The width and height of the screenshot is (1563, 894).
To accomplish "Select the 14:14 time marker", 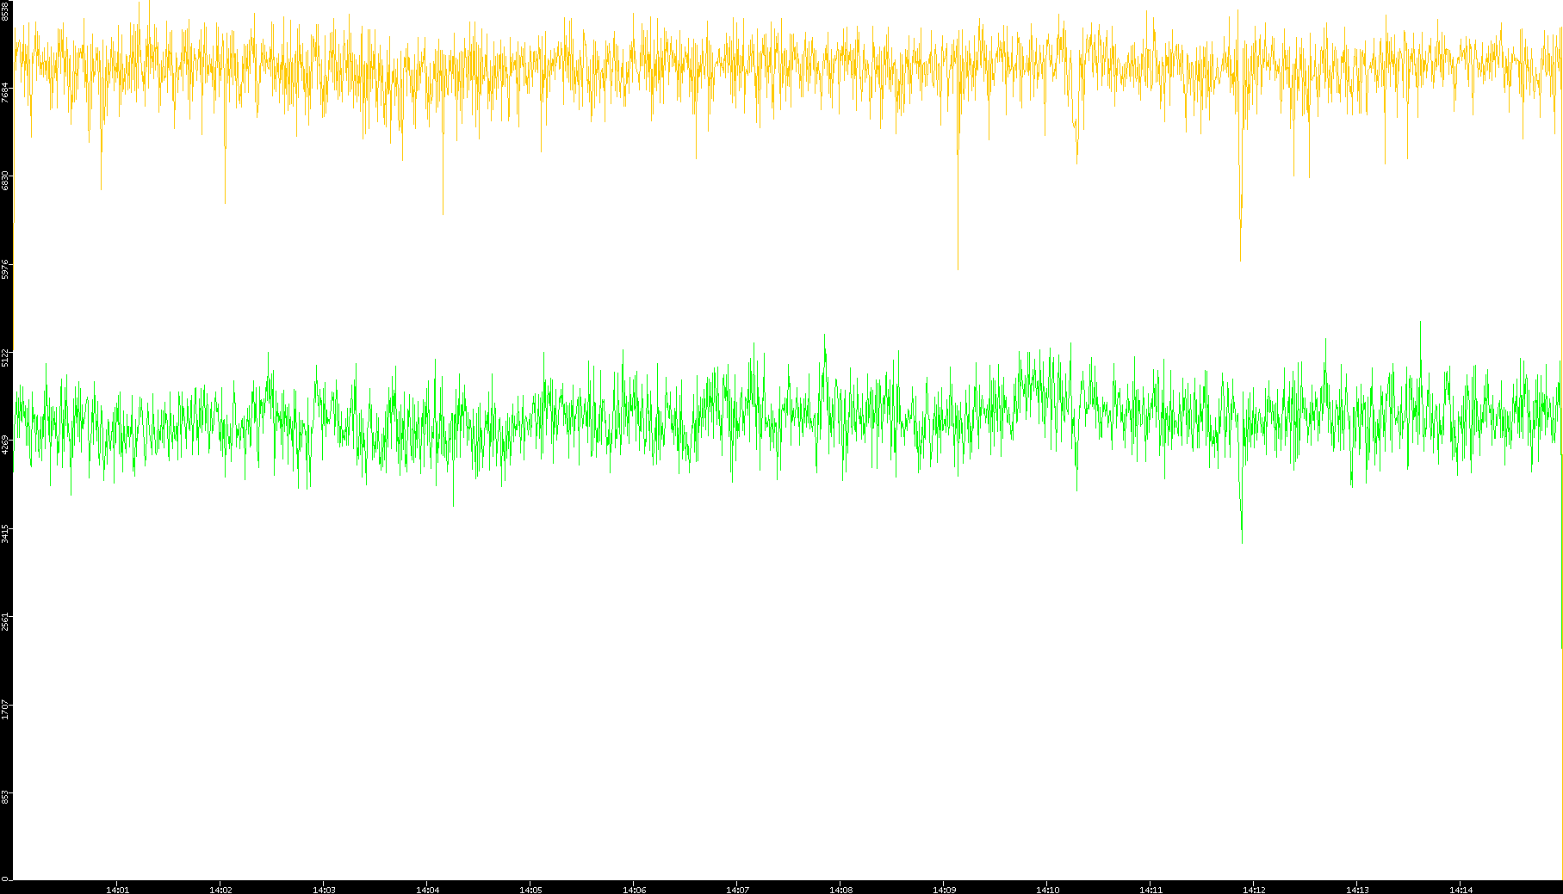I will click(1461, 889).
